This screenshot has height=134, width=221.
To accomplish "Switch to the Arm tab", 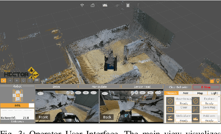I will pos(186,93).
